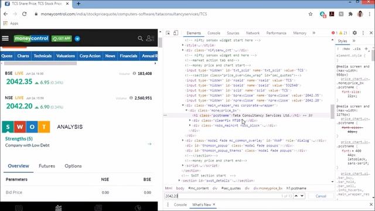Open the DevTools Sources tab

coord(233,33)
